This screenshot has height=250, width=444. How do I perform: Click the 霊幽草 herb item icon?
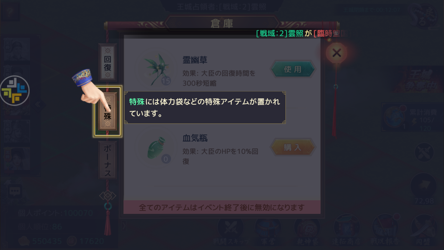(x=156, y=69)
